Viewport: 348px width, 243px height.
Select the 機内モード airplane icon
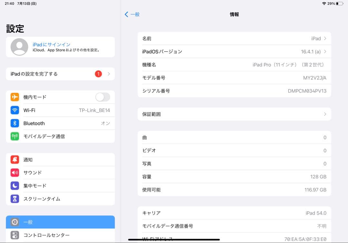pos(14,97)
